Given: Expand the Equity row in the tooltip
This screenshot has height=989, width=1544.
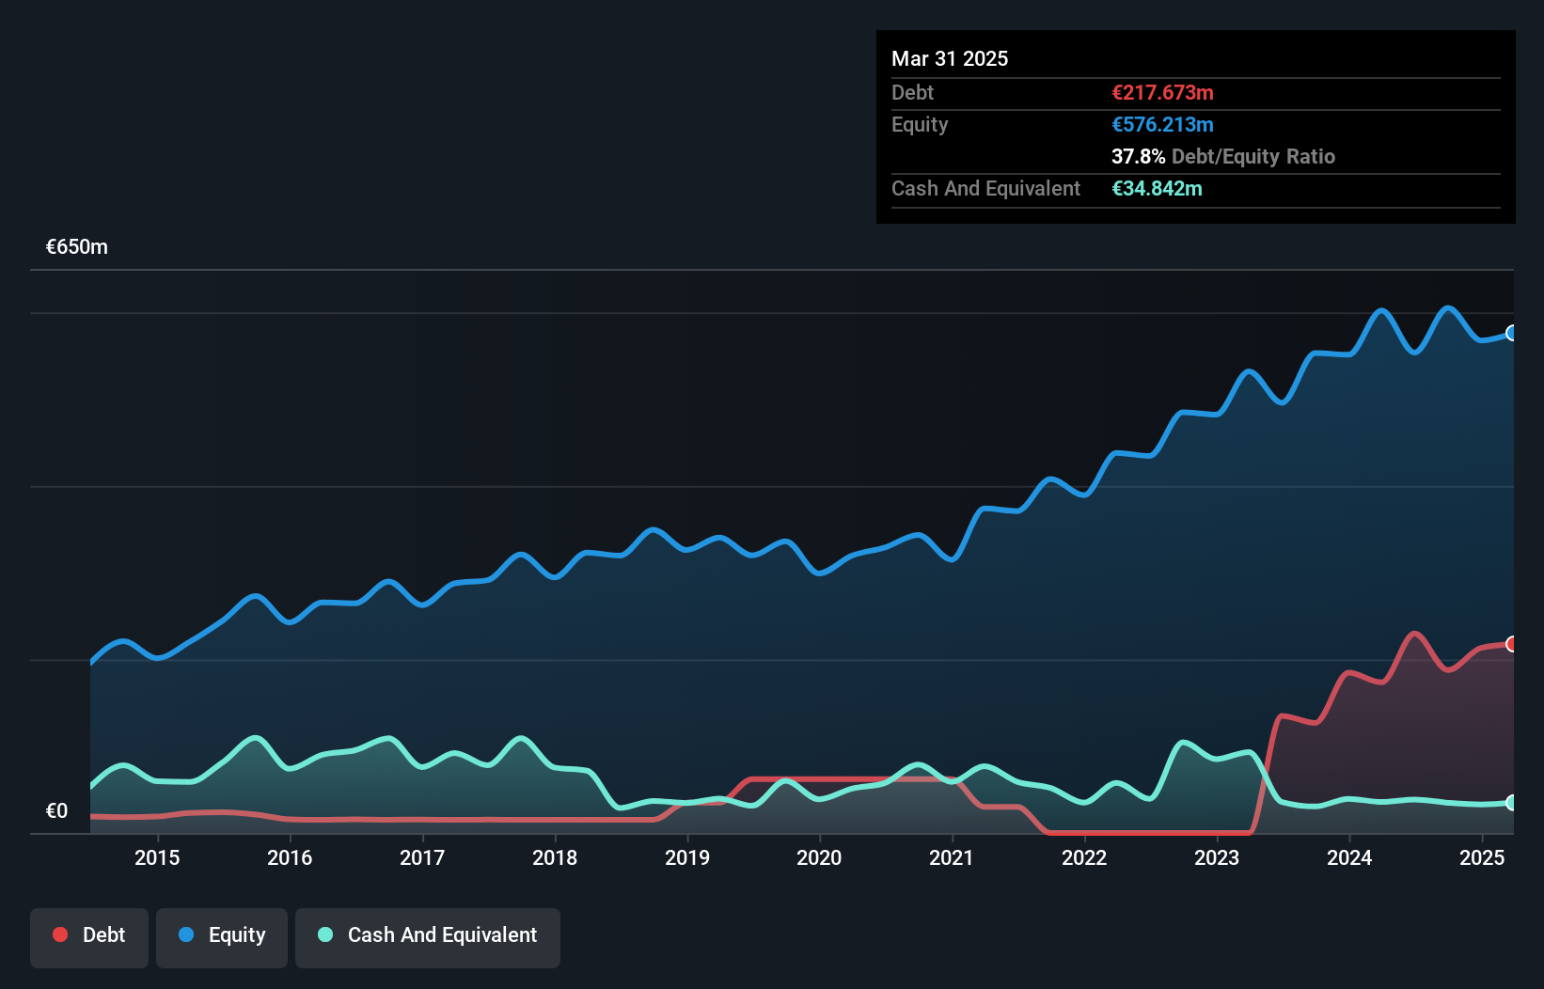Looking at the screenshot, I should (919, 124).
